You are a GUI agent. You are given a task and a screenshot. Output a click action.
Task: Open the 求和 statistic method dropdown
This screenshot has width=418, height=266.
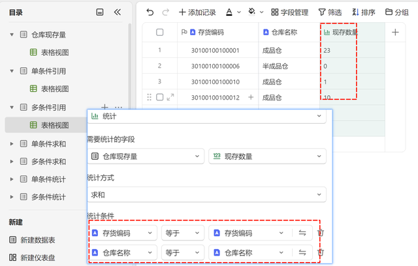click(x=206, y=195)
